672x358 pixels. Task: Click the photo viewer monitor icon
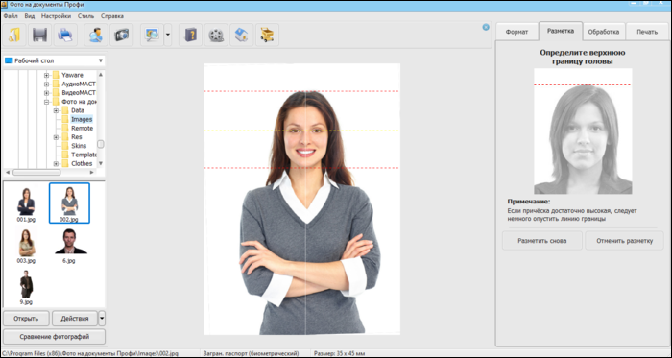pos(152,36)
